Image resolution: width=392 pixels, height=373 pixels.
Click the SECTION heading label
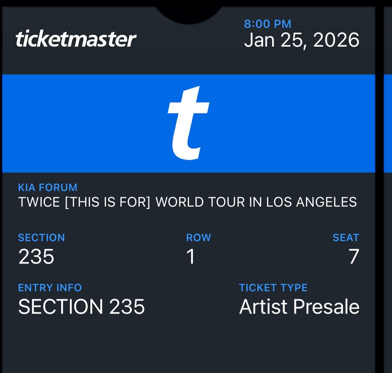(x=41, y=238)
